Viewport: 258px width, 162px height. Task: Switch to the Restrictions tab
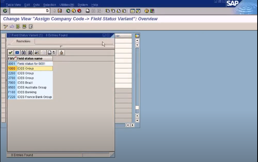point(23,41)
